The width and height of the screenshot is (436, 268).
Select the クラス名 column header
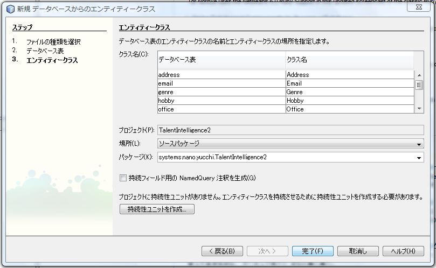[x=349, y=60]
